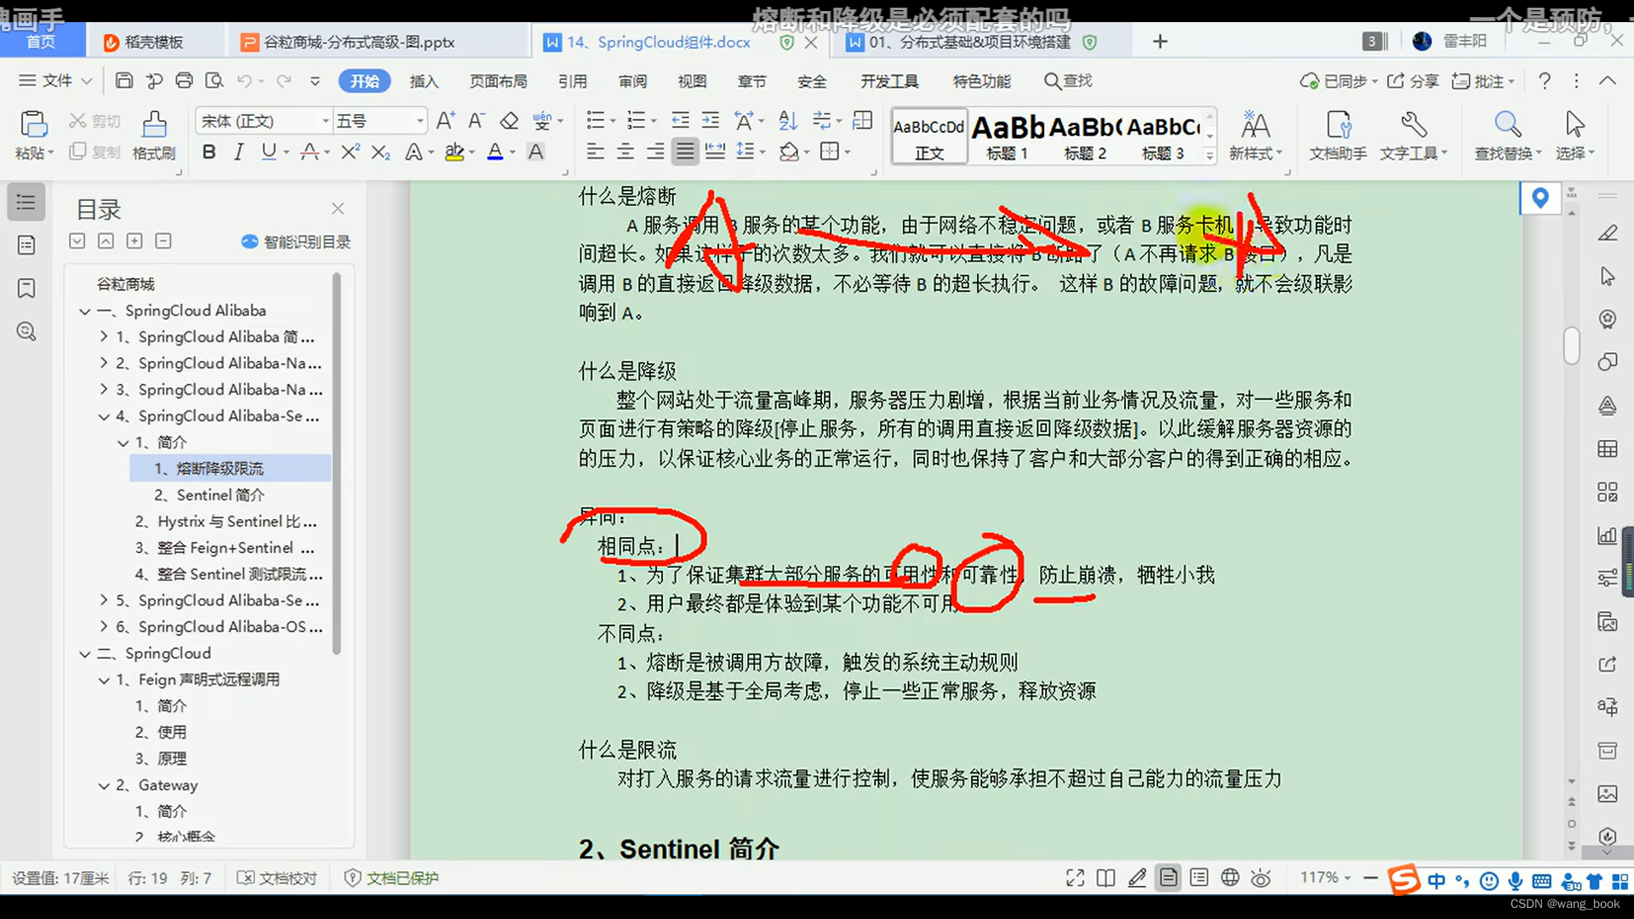Open the Document Assistant tool
This screenshot has height=919, width=1634.
tap(1339, 125)
